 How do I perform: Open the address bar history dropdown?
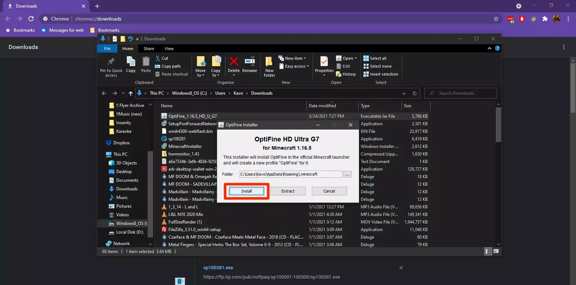(x=404, y=93)
